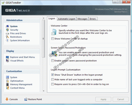Screen dimensions: 132x105
Task: Open Security under Administration
Action: coord(14,30)
